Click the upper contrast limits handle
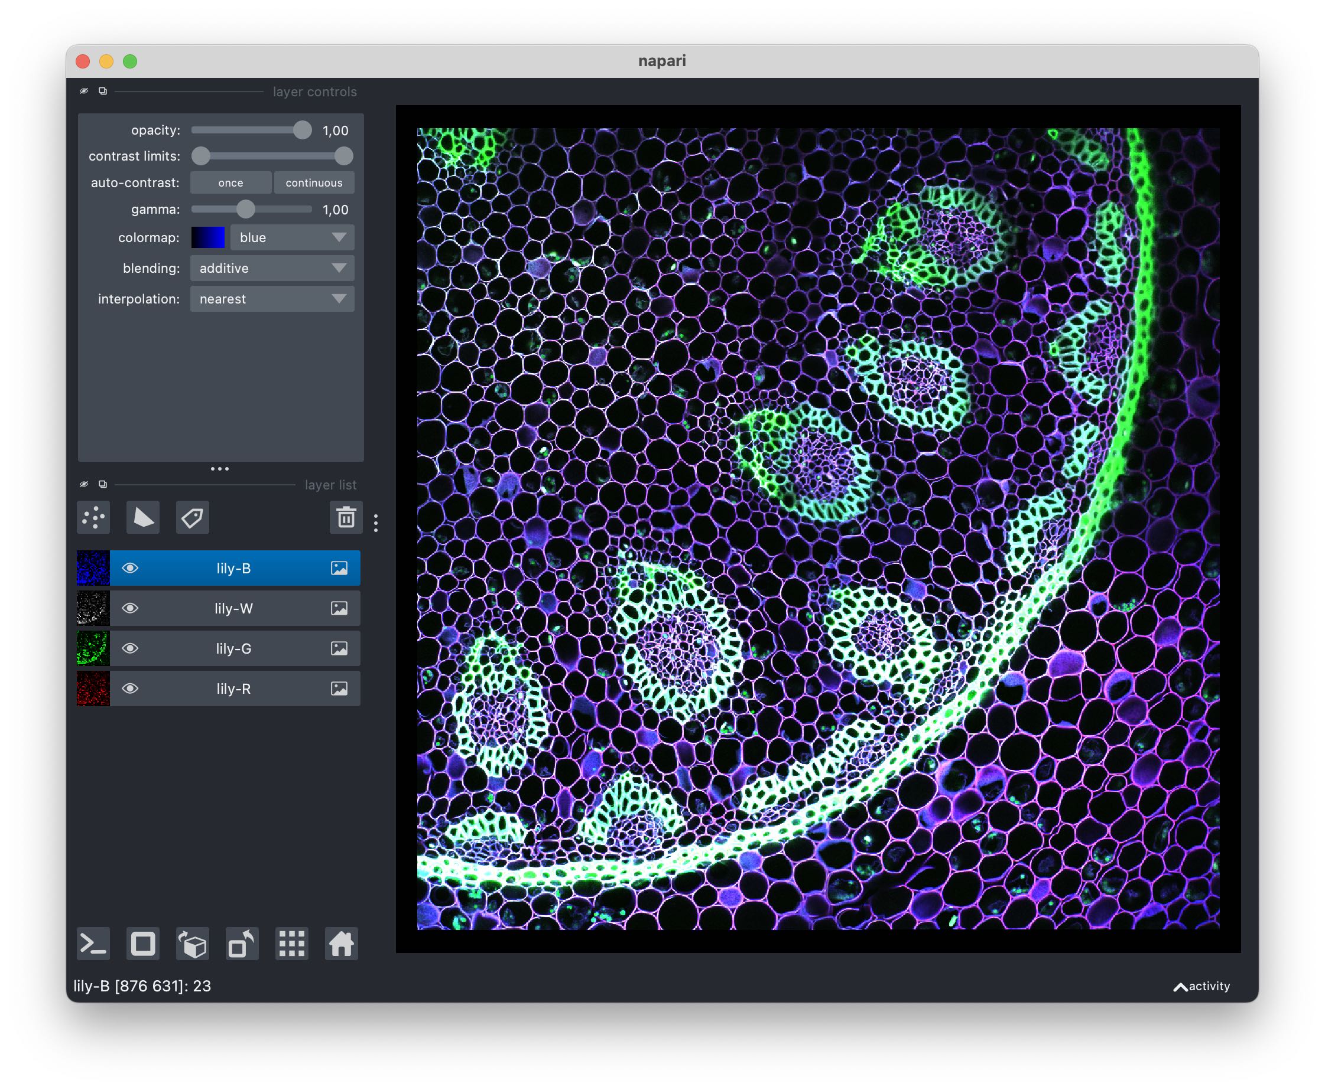 343,156
